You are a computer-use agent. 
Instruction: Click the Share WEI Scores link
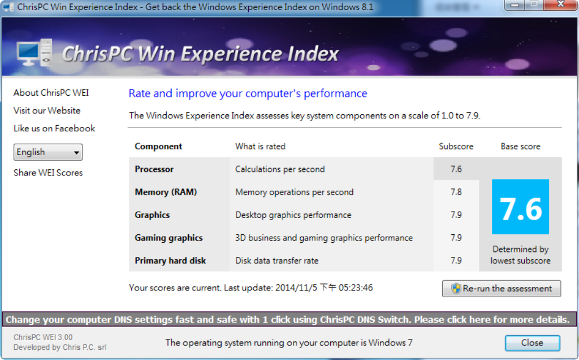48,173
